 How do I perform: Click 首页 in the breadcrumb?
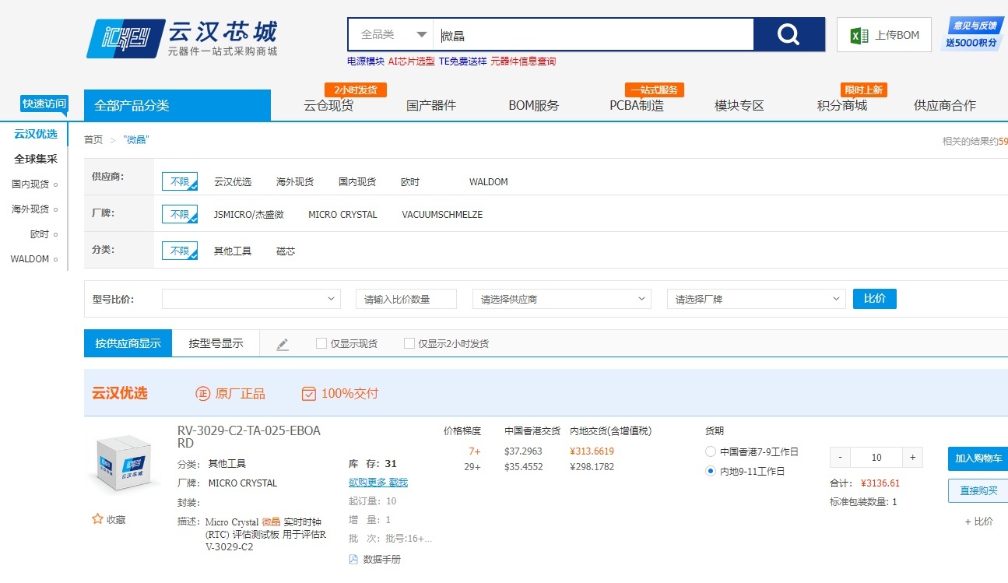click(x=93, y=139)
